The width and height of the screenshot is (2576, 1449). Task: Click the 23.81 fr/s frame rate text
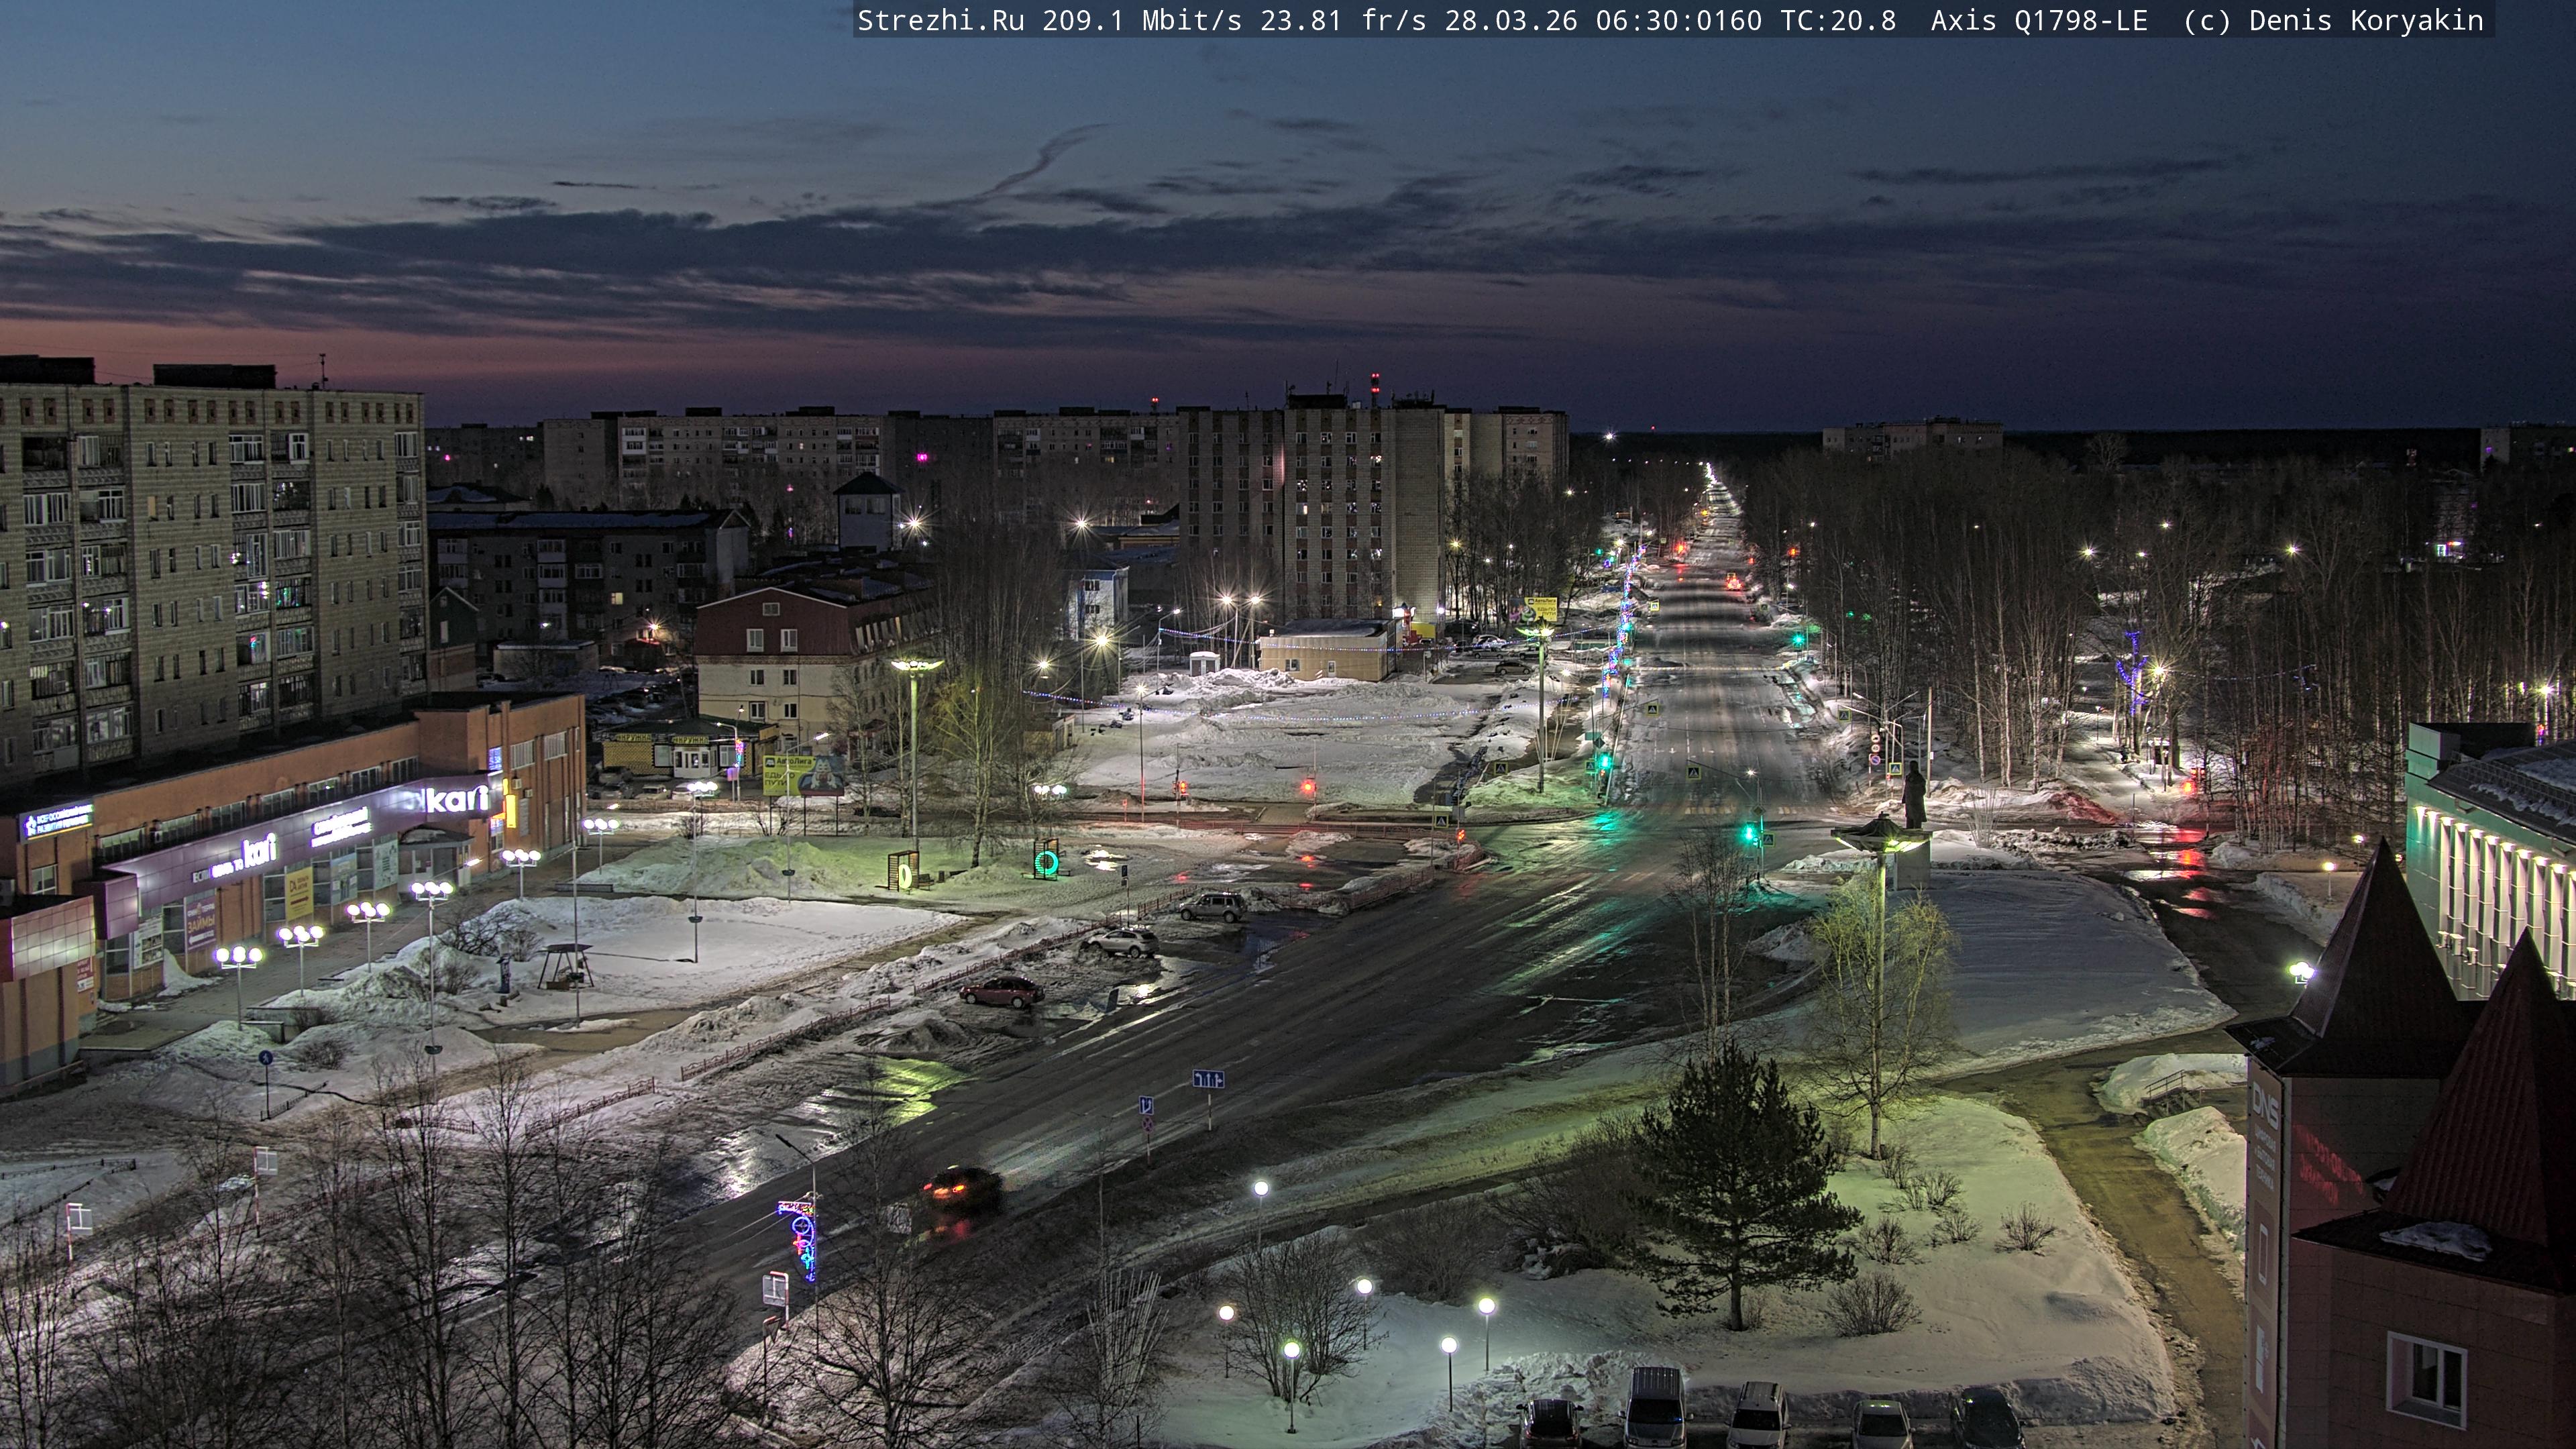1342,21
